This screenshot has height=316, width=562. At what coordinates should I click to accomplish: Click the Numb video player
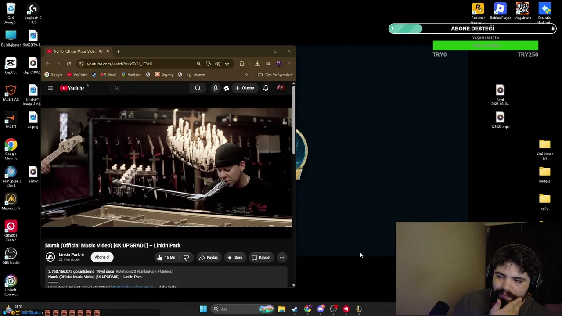(166, 168)
